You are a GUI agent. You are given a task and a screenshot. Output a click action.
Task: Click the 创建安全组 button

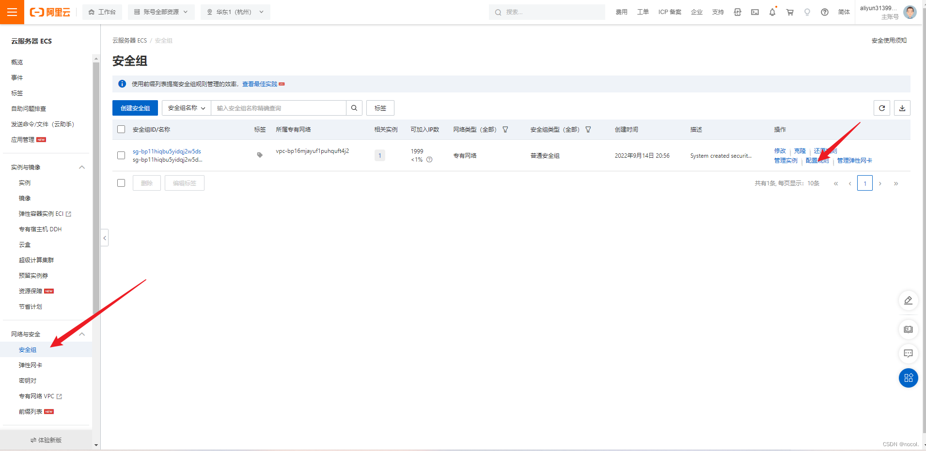pos(135,108)
